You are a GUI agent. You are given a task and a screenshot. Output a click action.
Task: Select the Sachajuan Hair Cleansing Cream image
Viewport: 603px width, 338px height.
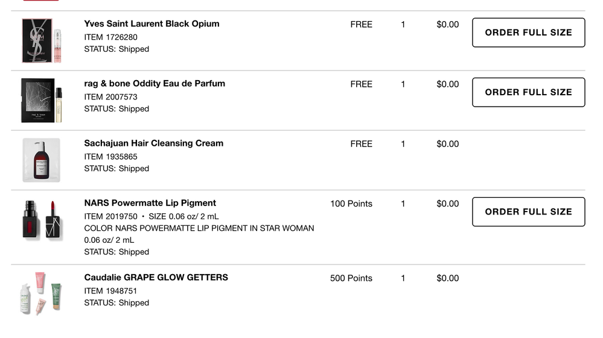[x=41, y=160]
